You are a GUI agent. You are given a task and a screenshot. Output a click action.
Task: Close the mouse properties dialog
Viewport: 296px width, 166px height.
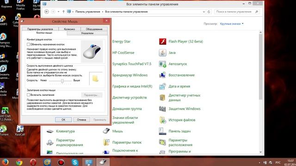coord(106,21)
